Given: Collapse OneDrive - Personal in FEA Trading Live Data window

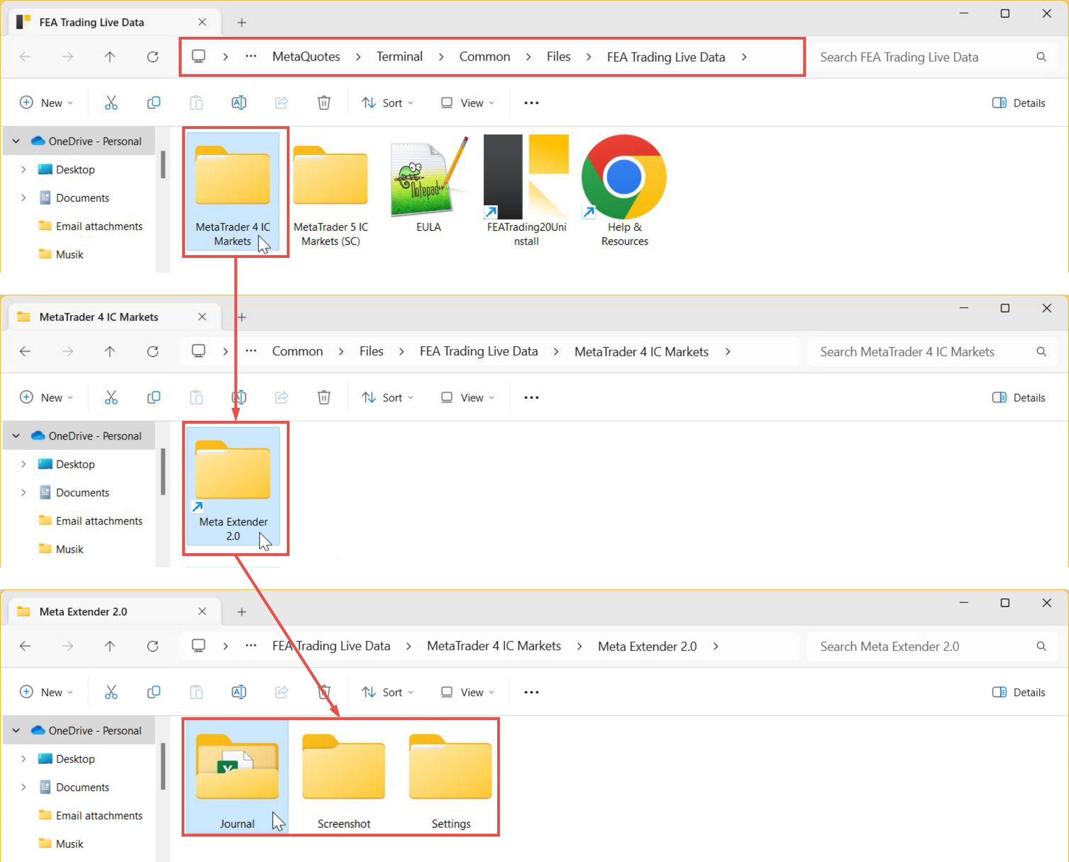Looking at the screenshot, I should coord(16,141).
